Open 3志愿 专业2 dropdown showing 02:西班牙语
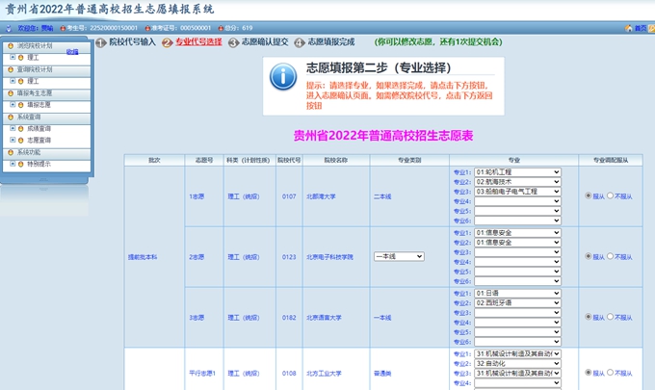 click(x=517, y=302)
